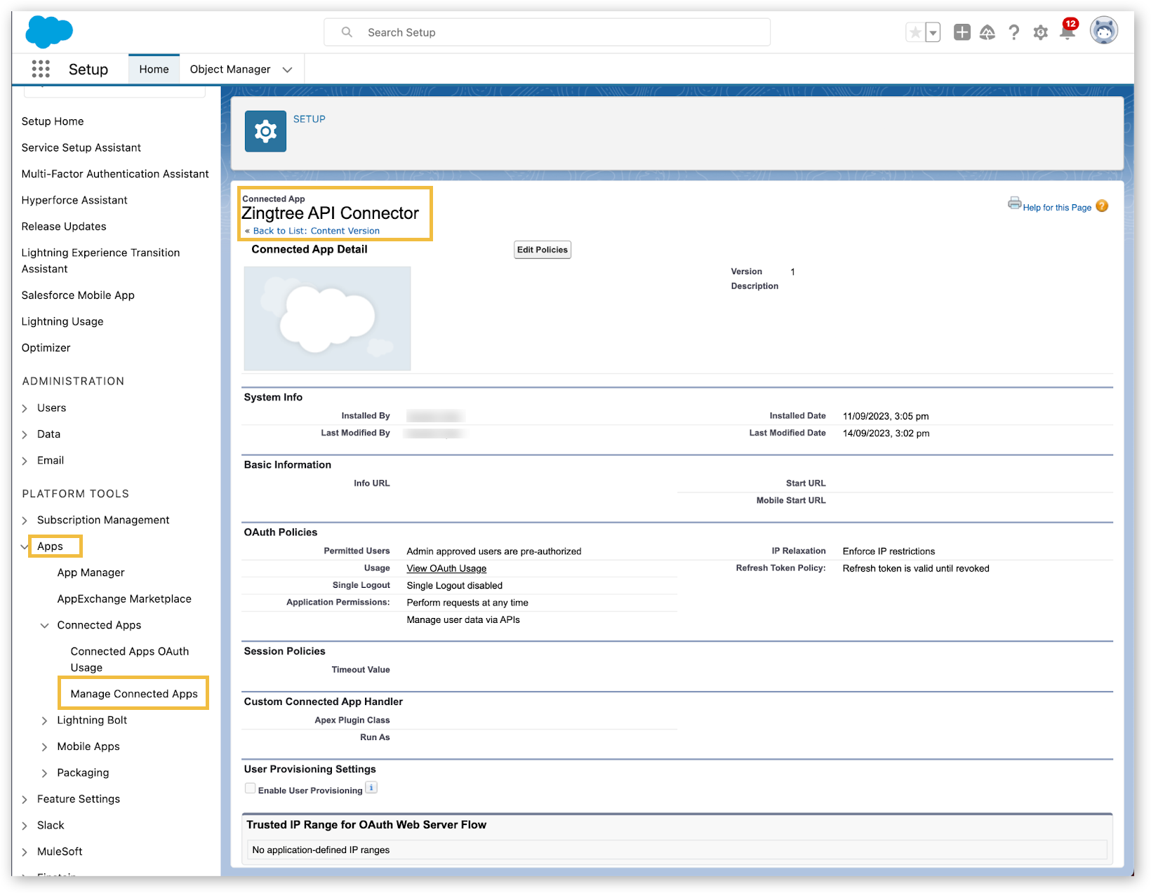Open the Object Manager tab dropdown chevron

(287, 69)
